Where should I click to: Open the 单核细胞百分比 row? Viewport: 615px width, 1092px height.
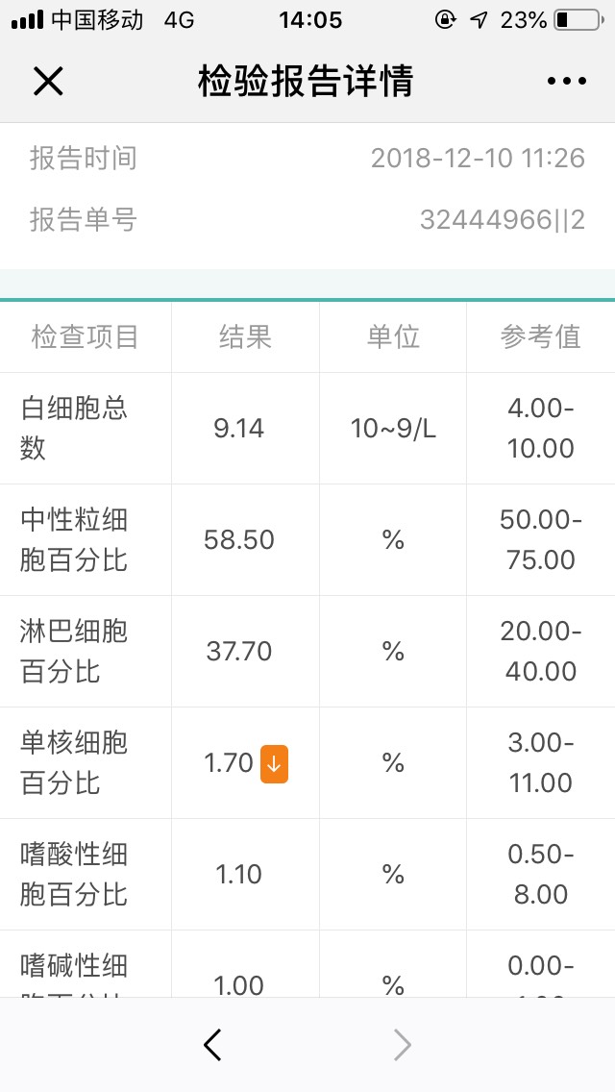point(307,762)
